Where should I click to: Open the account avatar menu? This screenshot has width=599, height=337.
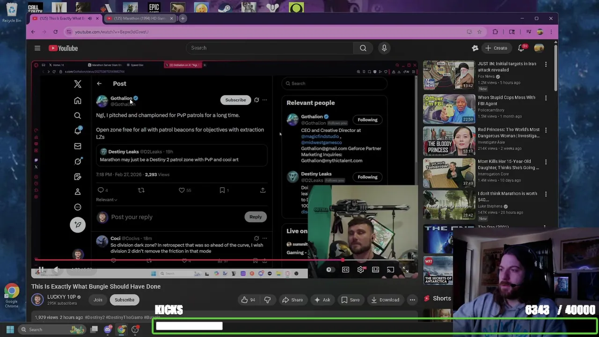tap(539, 48)
